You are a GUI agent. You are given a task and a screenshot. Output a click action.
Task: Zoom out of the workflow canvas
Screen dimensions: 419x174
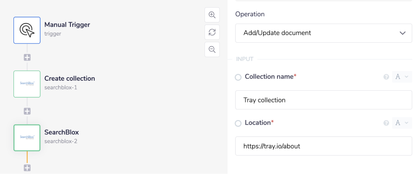(212, 49)
